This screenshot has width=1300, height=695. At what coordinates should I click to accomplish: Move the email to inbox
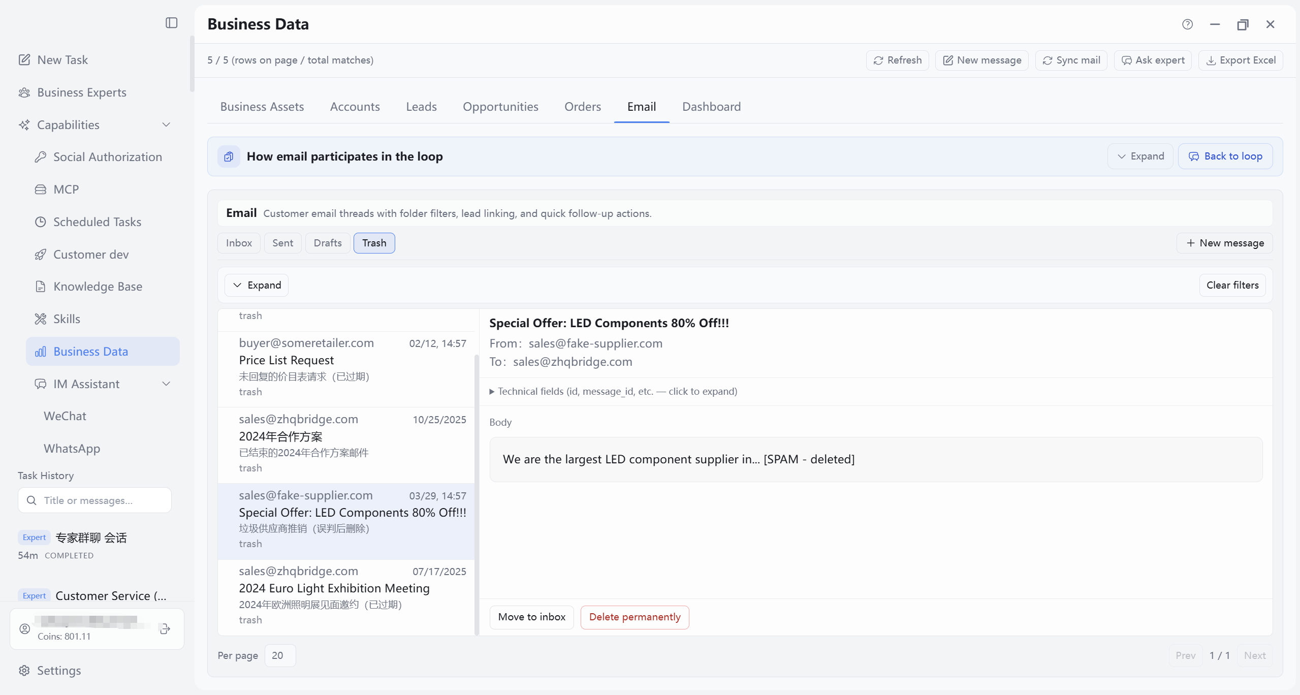531,617
